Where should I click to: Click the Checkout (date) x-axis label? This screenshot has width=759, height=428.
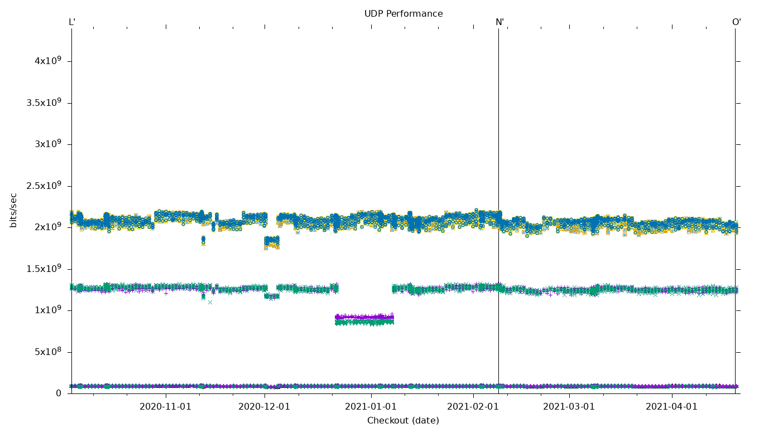tap(403, 421)
